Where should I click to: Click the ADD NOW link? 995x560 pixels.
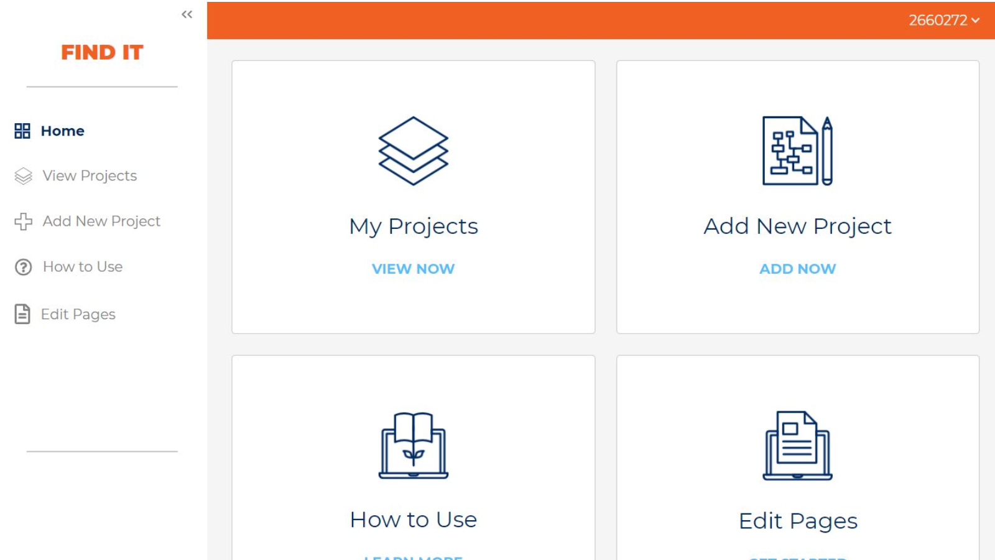(x=797, y=269)
